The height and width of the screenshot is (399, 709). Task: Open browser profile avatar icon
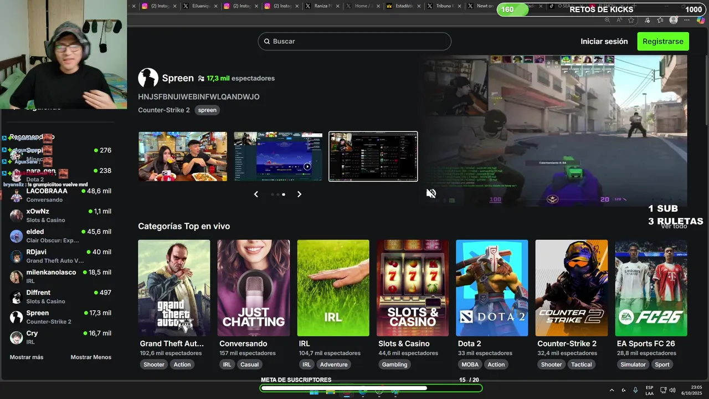tap(674, 20)
